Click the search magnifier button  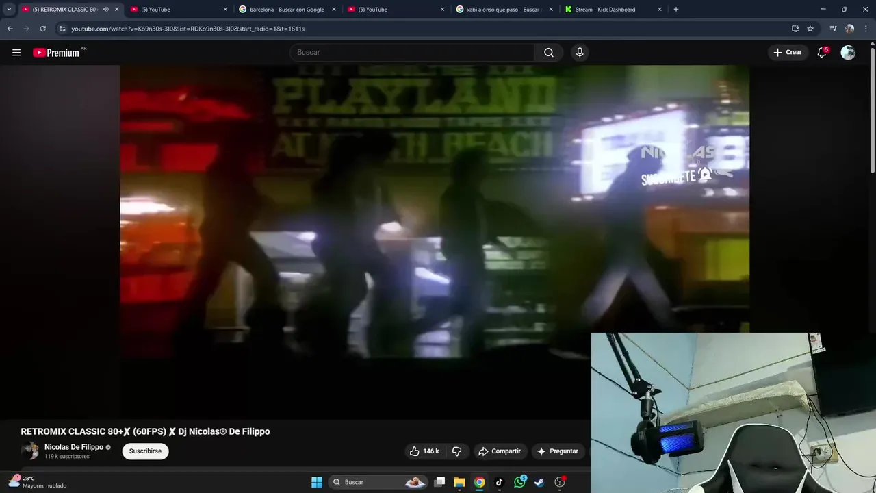pos(549,53)
